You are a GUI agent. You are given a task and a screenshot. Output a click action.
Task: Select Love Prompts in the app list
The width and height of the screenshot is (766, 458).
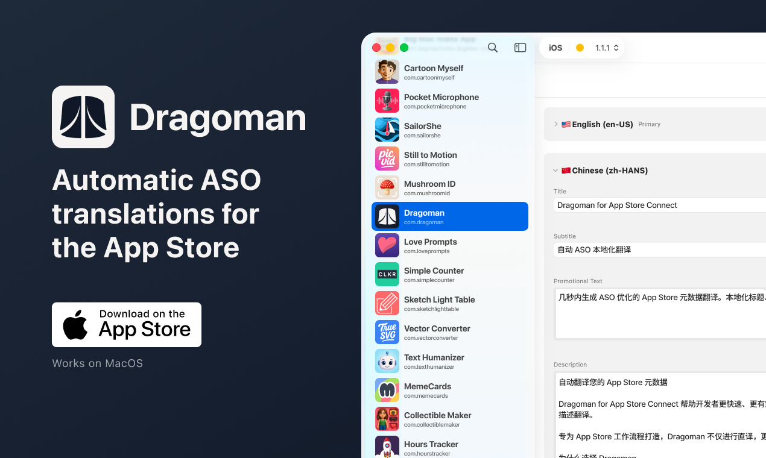(x=450, y=245)
